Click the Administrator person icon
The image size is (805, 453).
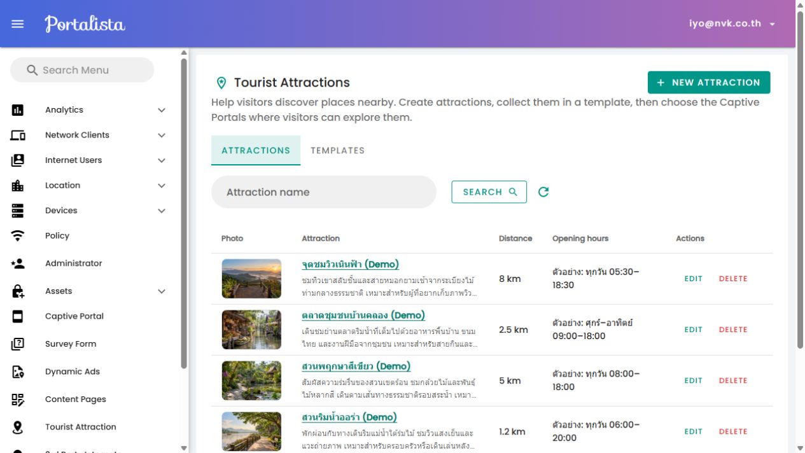(x=18, y=263)
